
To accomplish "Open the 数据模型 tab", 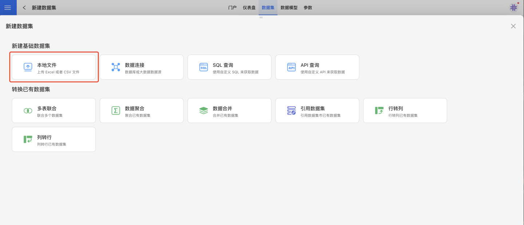I will coord(289,8).
